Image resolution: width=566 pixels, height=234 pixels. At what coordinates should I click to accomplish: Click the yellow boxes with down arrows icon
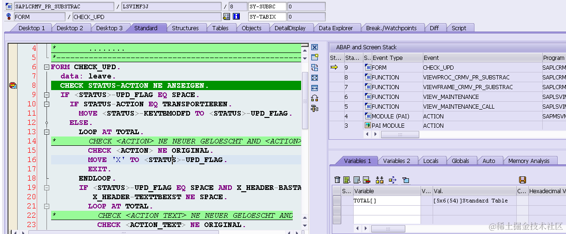coord(380,180)
